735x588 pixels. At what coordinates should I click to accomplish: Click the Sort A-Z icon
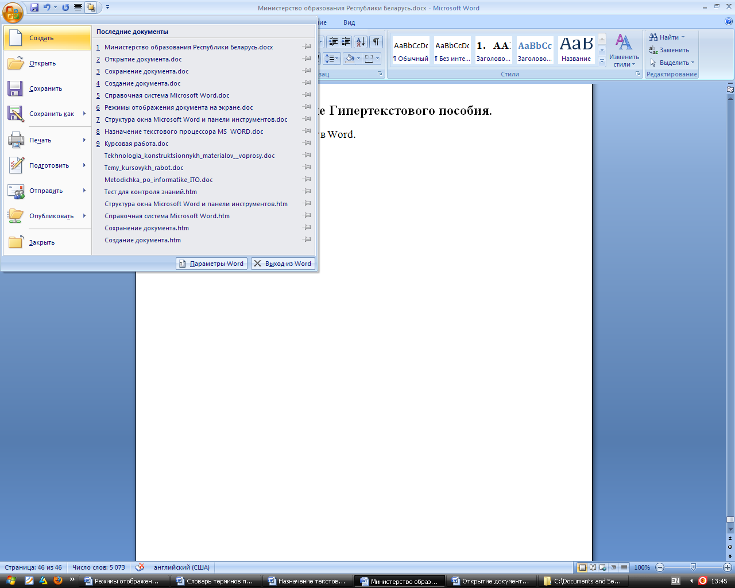coord(361,42)
